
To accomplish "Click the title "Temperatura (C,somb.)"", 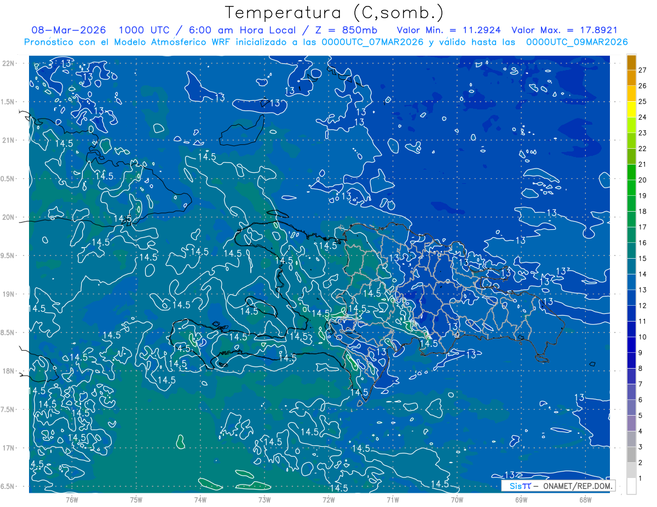I will pyautogui.click(x=335, y=13).
